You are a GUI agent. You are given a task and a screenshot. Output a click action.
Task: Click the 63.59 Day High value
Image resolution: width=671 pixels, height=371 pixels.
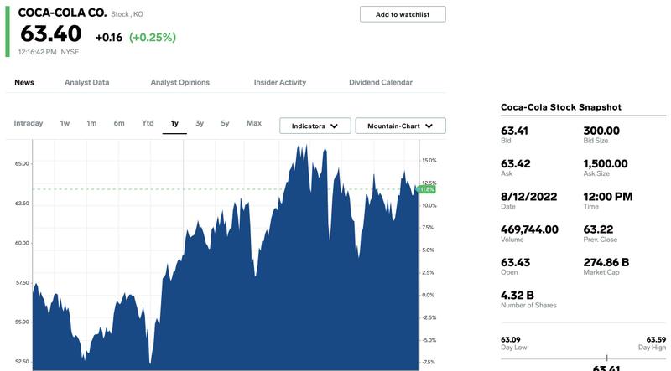(x=656, y=340)
